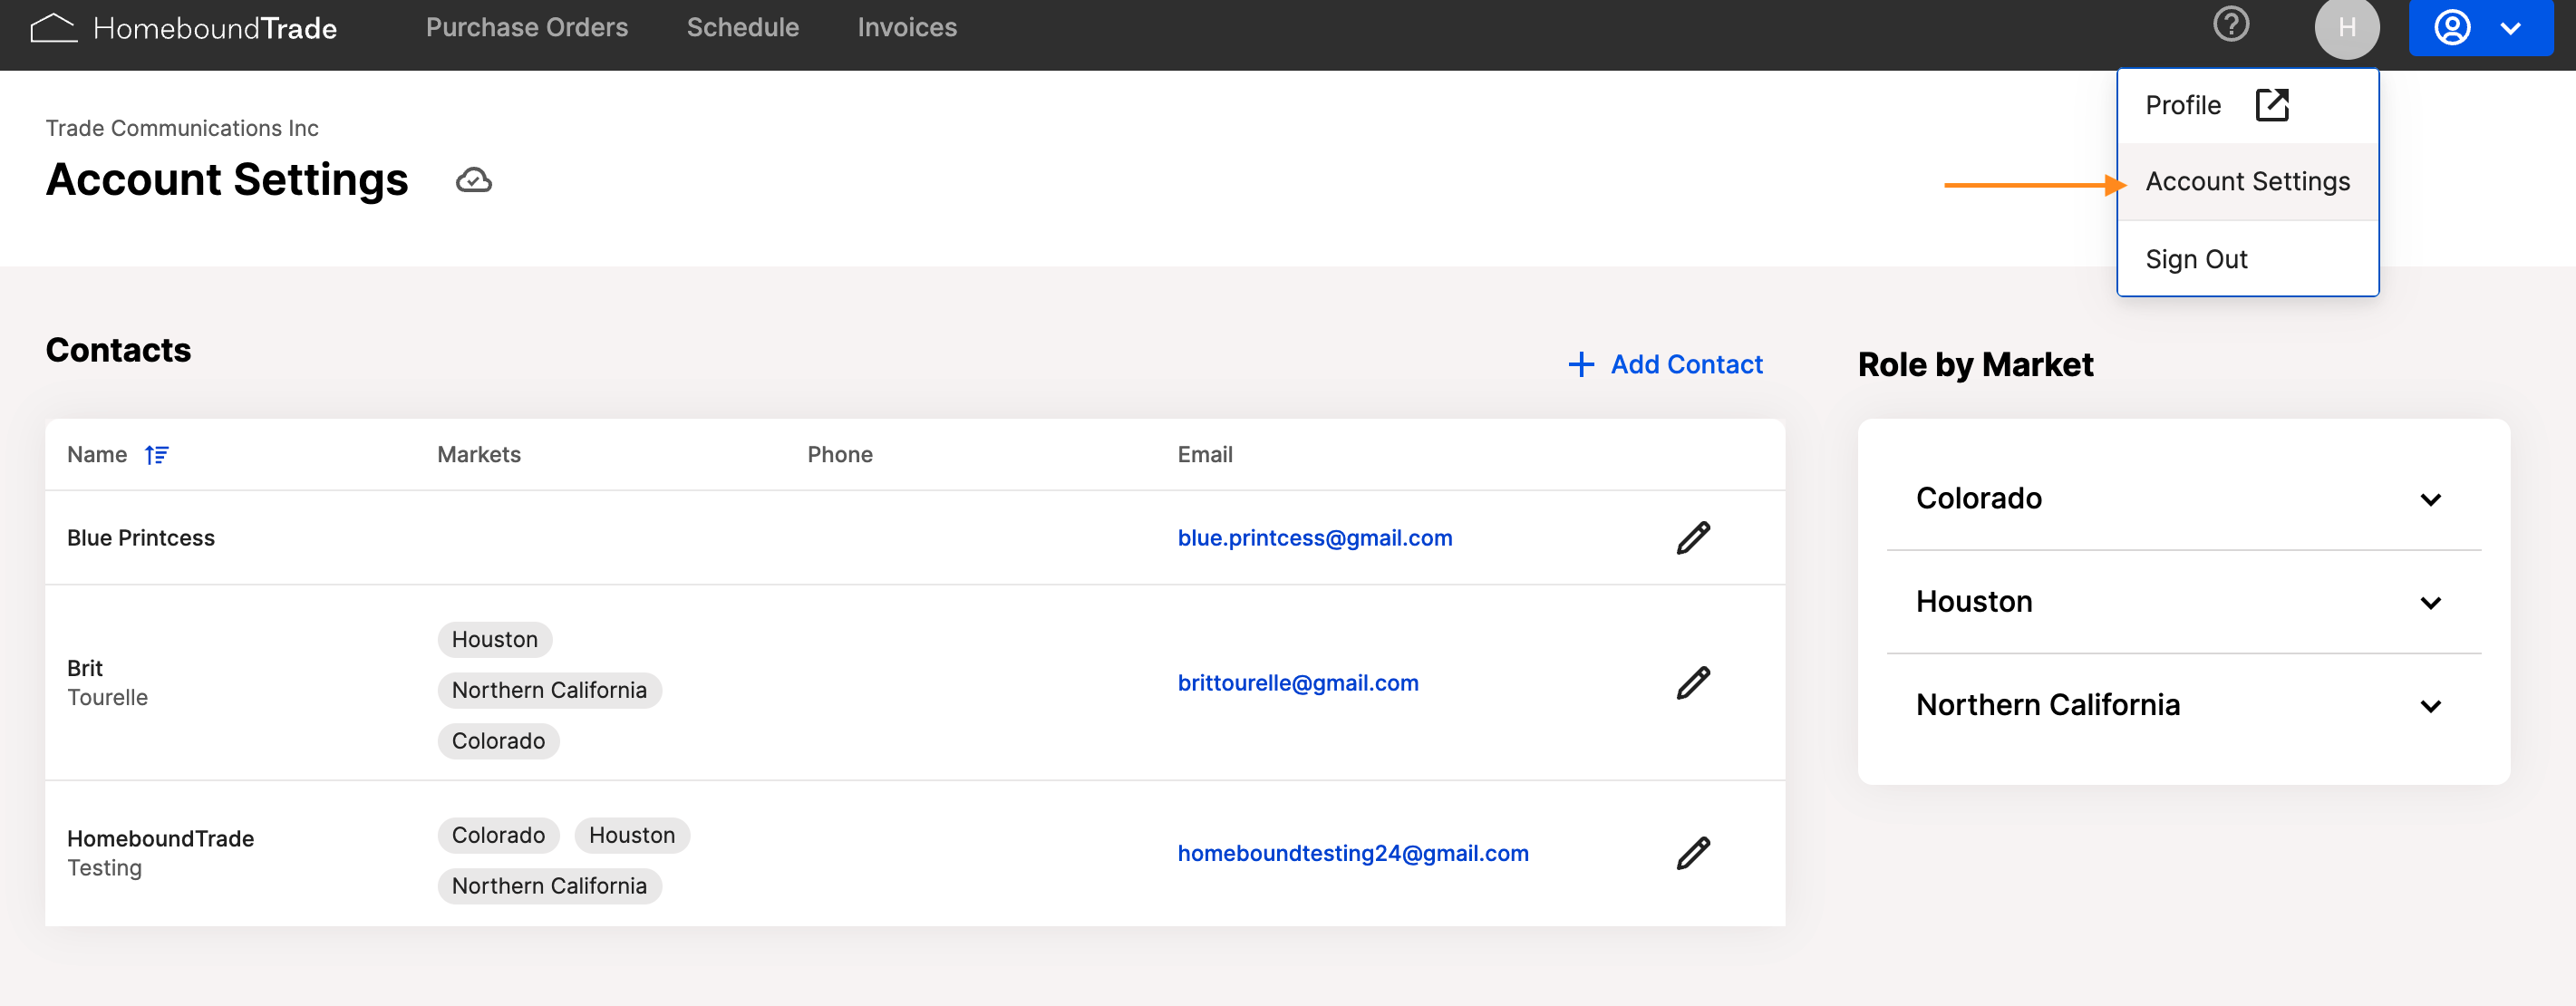Click Northern California chip in HomeboundTrade Testing row
The width and height of the screenshot is (2576, 1006).
[549, 886]
